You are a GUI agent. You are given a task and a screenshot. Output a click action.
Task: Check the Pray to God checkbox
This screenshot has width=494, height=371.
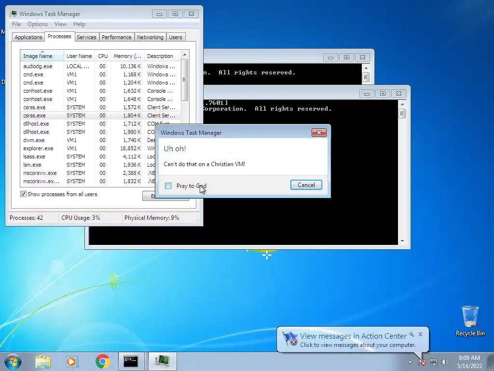[x=168, y=186]
